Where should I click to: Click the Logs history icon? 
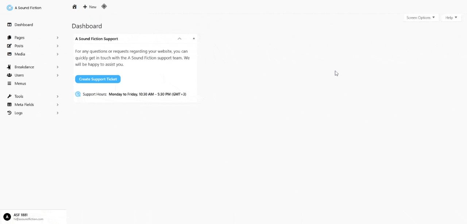9,113
